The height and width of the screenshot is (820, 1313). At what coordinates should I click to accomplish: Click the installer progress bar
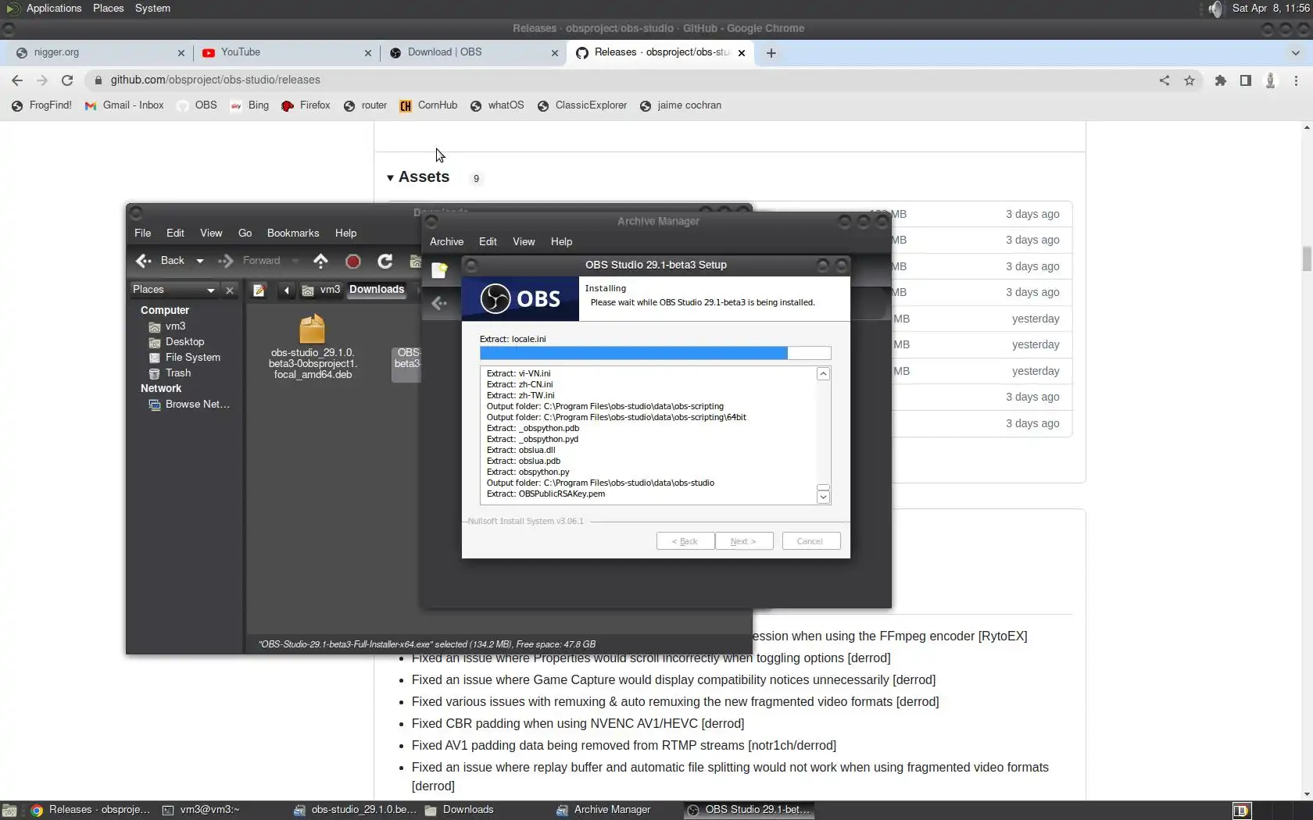(655, 354)
